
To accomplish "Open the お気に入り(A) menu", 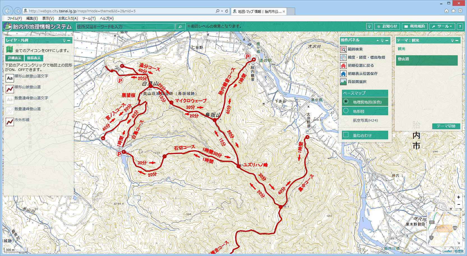I will (68, 19).
